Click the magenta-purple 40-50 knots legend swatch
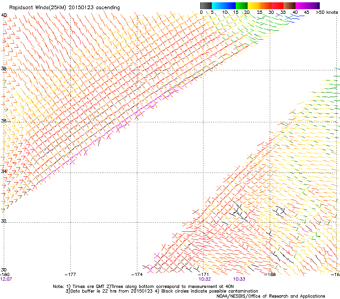Viewport: 340px width, 299px height. click(307, 6)
